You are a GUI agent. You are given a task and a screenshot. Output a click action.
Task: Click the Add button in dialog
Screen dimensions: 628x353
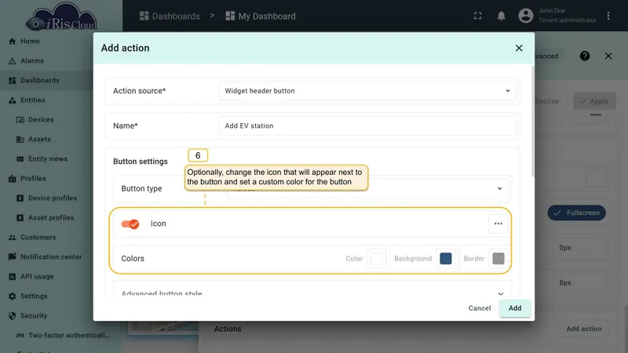pos(515,308)
